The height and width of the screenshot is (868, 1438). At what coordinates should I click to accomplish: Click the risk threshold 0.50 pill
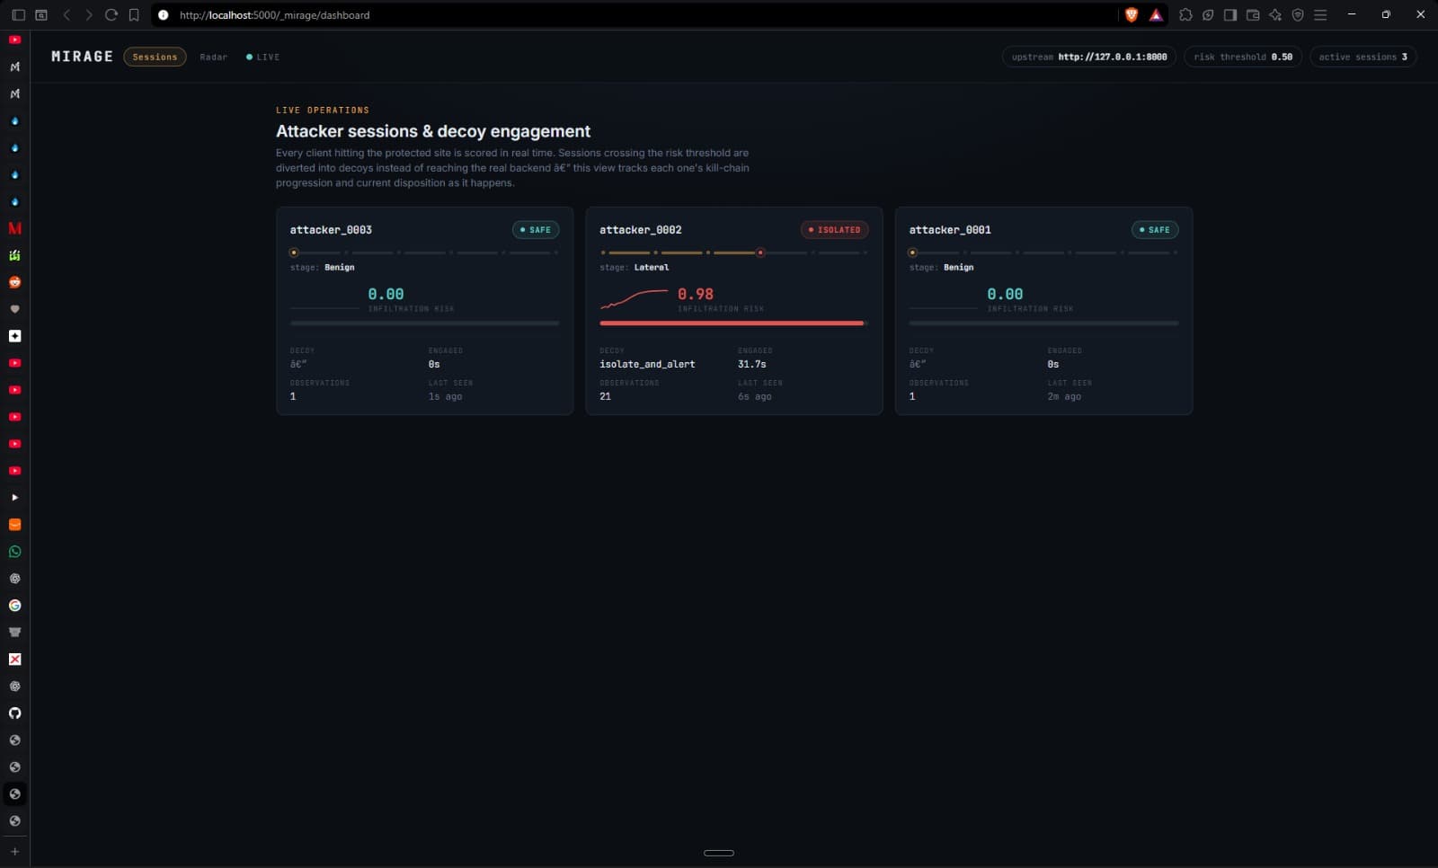[1243, 57]
